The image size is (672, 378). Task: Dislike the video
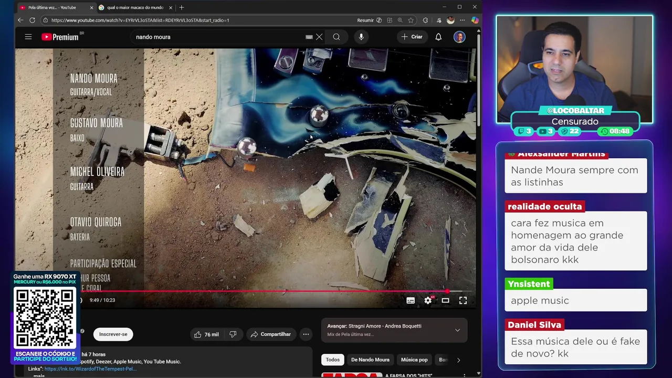click(x=233, y=334)
